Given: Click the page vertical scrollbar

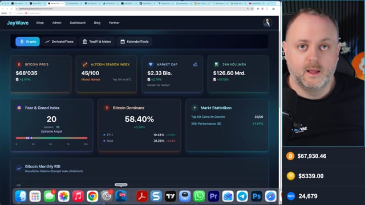Looking at the screenshot, I should 280,69.
